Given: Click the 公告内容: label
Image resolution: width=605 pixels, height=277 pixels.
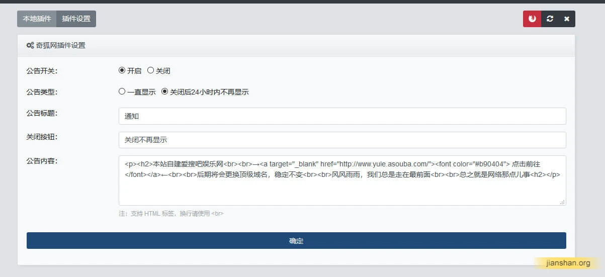Looking at the screenshot, I should point(42,161).
